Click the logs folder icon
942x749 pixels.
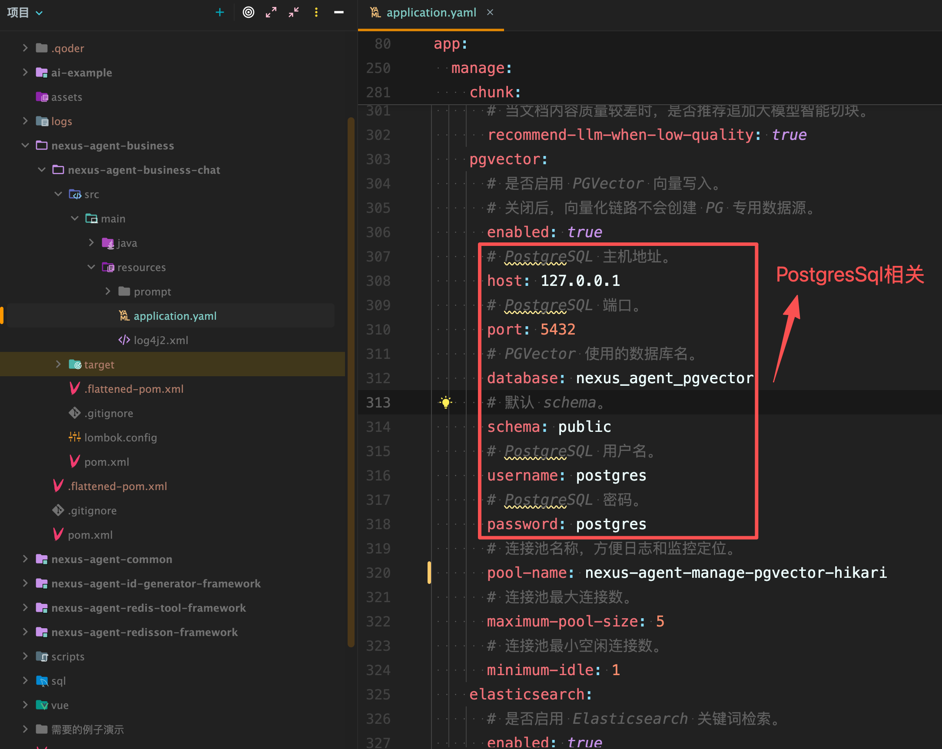coord(42,121)
